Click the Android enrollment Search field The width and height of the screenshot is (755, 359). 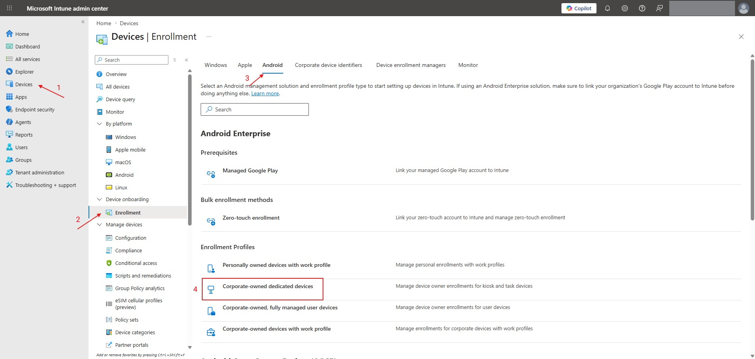[255, 109]
